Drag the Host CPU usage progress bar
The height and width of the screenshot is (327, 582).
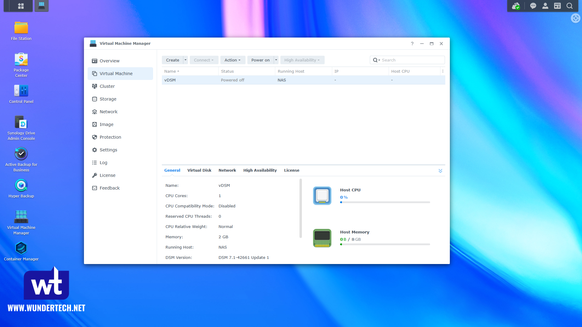pyautogui.click(x=385, y=203)
